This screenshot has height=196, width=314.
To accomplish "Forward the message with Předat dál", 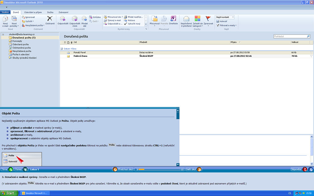I will tap(84, 21).
